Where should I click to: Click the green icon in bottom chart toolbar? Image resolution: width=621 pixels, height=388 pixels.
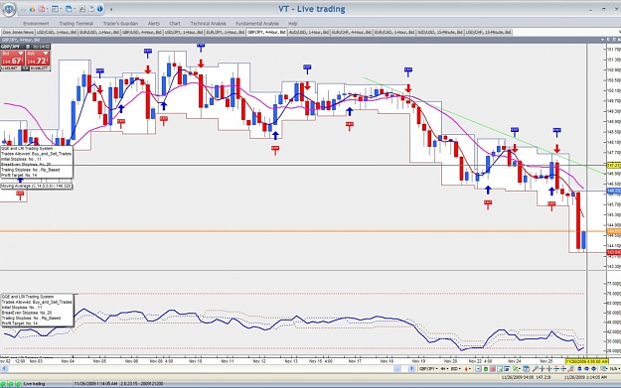486,369
